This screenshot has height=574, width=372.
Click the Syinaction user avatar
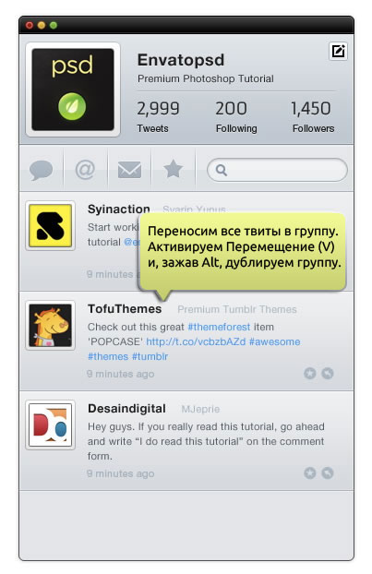pyautogui.click(x=50, y=226)
